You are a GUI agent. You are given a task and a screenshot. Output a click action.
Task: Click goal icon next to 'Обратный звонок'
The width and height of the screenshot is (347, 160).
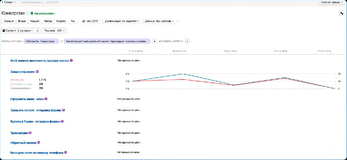39,142
